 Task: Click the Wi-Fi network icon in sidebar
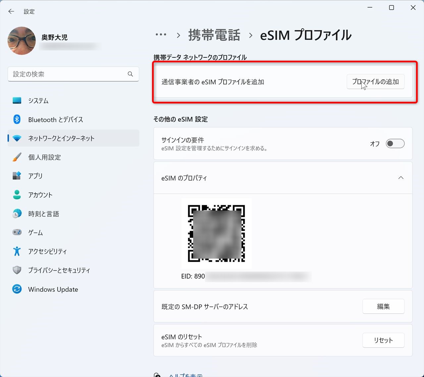tap(17, 138)
